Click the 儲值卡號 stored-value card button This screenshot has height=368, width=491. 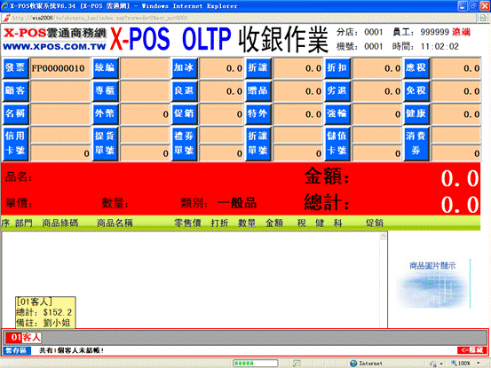point(337,144)
